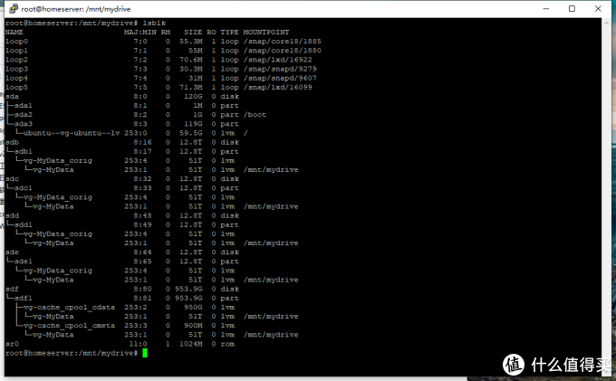Click the NAME column header

(14, 33)
